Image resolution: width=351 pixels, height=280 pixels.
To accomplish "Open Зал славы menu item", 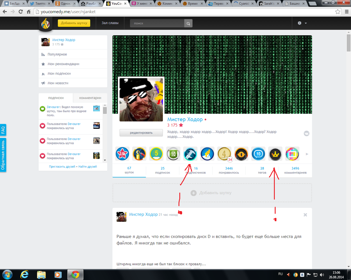I will (x=110, y=23).
